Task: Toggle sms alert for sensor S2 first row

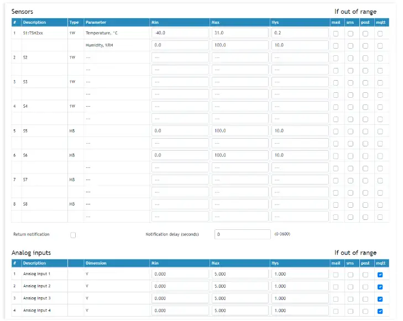Action: click(x=350, y=58)
